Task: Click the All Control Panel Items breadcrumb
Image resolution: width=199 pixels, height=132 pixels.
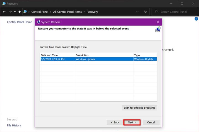Action: click(67, 12)
